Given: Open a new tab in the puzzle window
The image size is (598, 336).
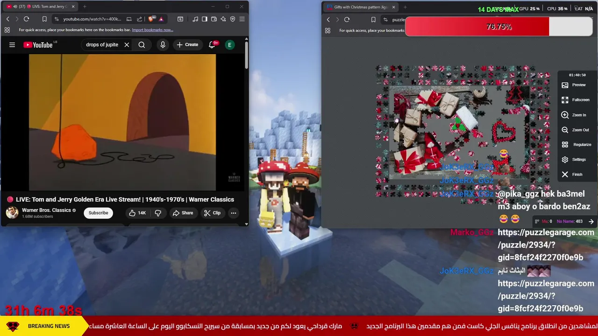Looking at the screenshot, I should (x=405, y=7).
